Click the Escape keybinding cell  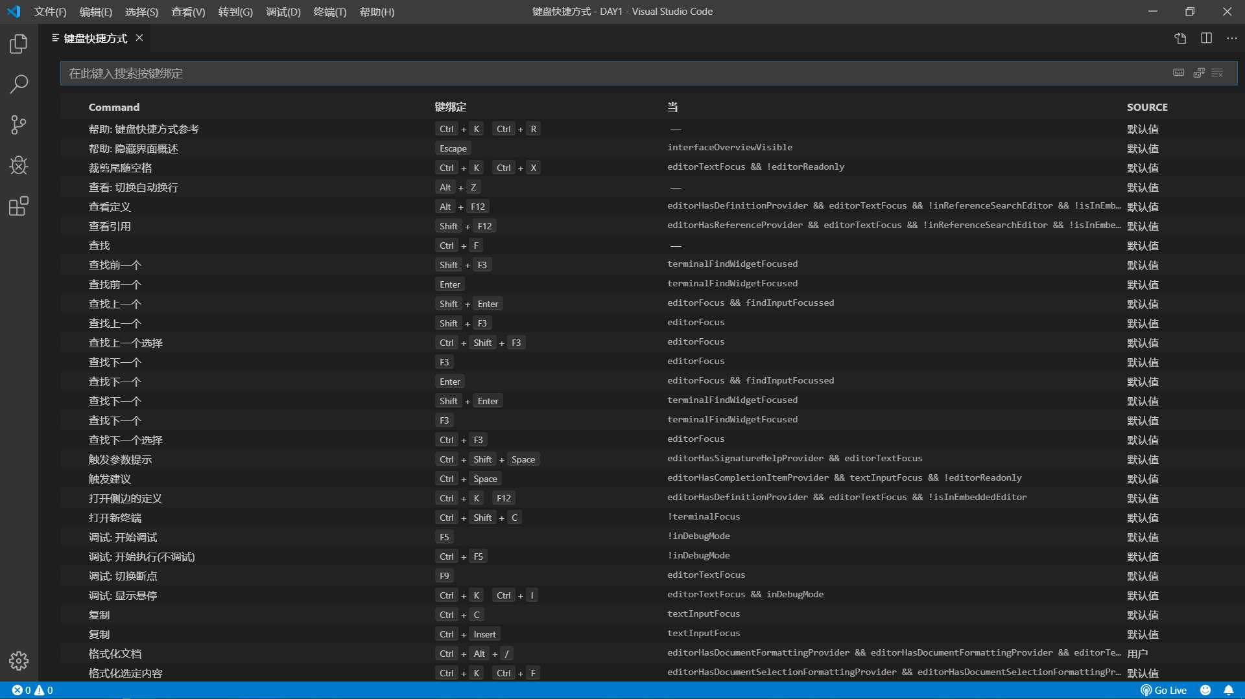453,148
